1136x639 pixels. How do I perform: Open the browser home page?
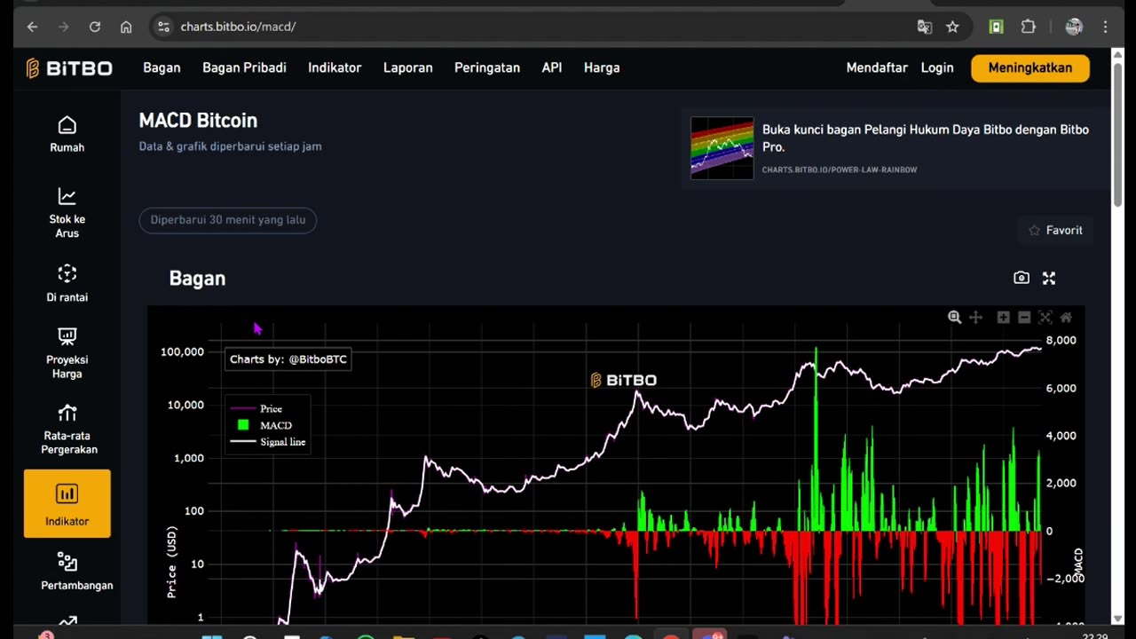(126, 27)
